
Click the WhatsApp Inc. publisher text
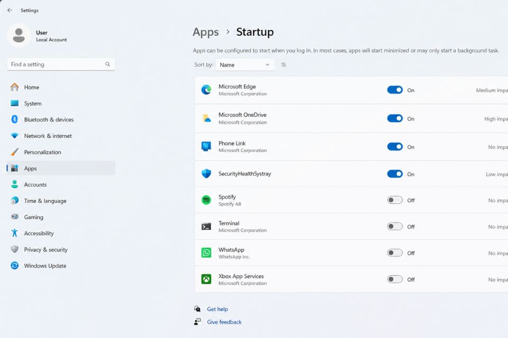click(234, 257)
